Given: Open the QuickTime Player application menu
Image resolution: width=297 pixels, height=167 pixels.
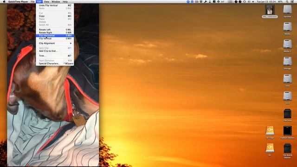Looking at the screenshot, I should 18,1.
